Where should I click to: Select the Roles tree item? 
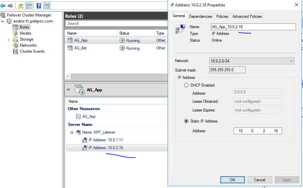[25, 27]
